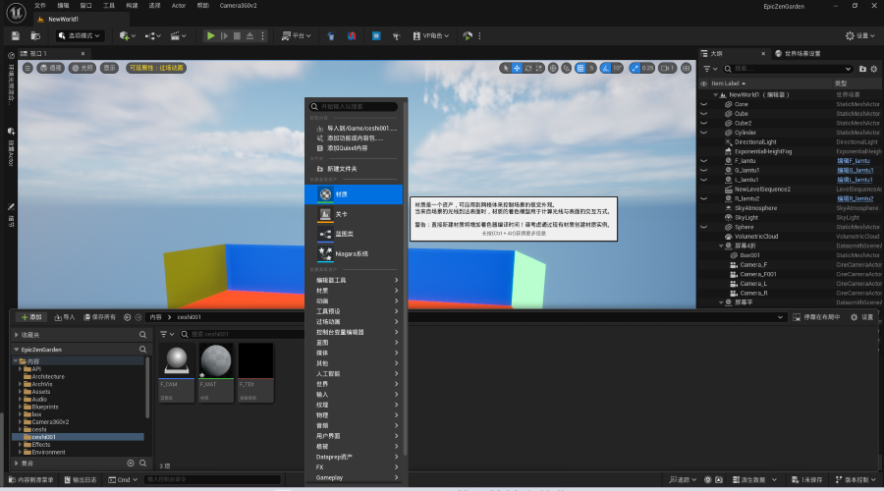
Task: Click the green Play button
Action: click(211, 35)
